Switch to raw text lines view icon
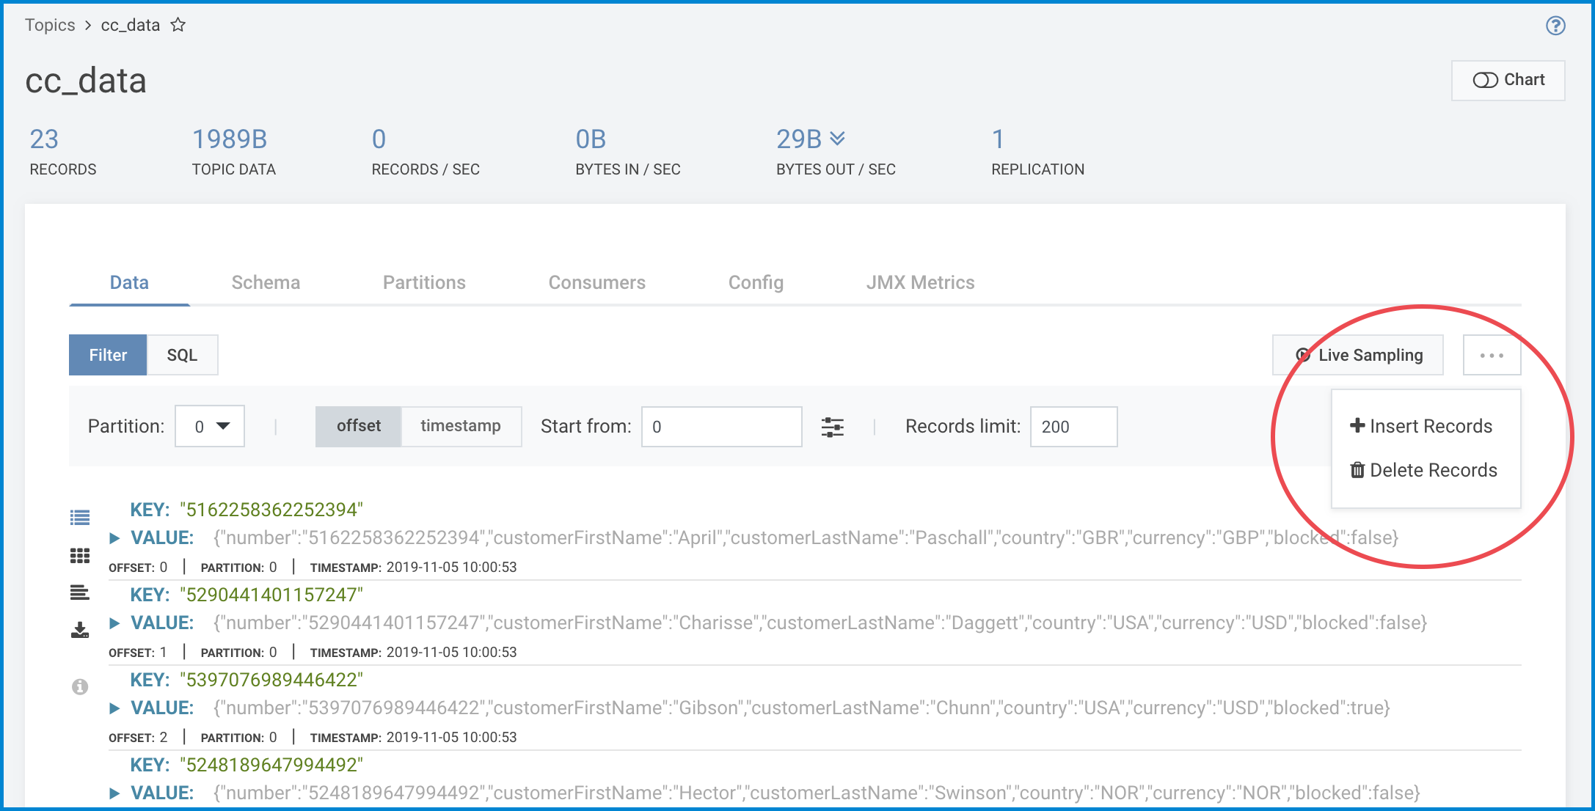 click(80, 592)
